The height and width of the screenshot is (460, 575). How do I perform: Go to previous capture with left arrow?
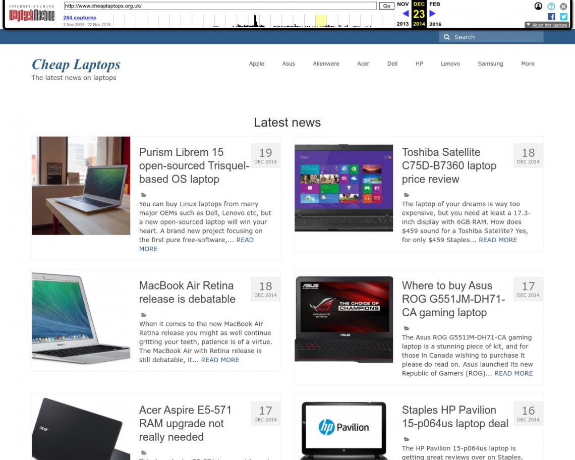coord(406,14)
